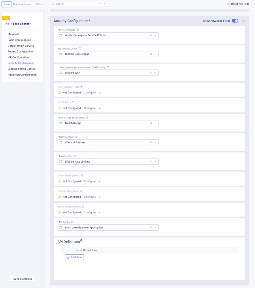This screenshot has width=255, height=288.
Task: Click help icon beside Rate Limiting label
Action: pyautogui.click(x=75, y=156)
